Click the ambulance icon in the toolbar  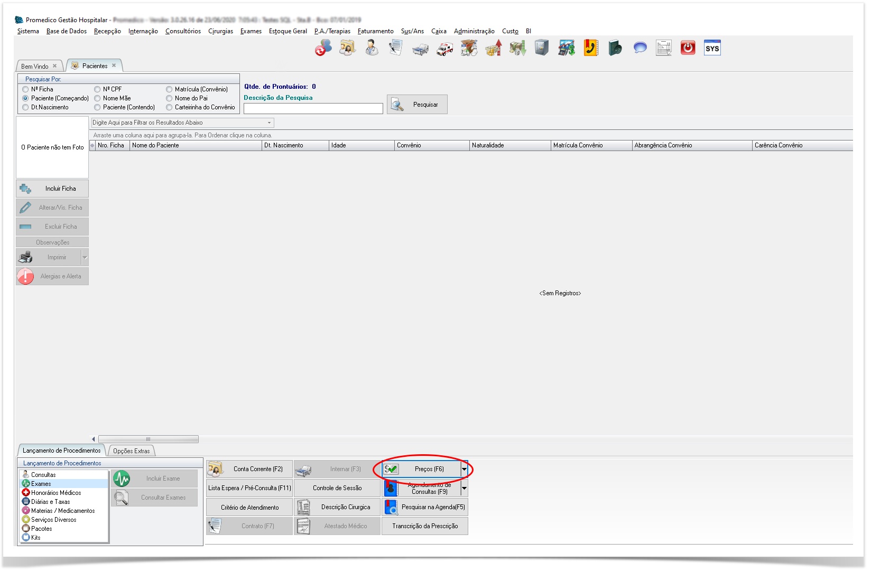444,49
